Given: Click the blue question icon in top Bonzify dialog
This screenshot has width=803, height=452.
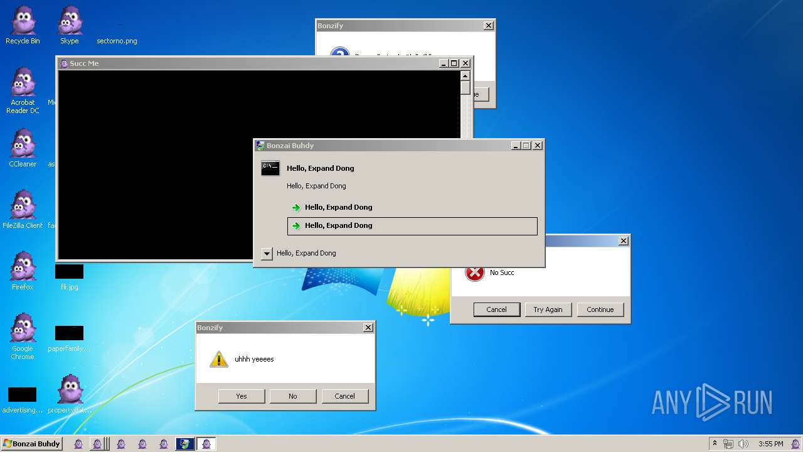Looking at the screenshot, I should click(x=339, y=53).
